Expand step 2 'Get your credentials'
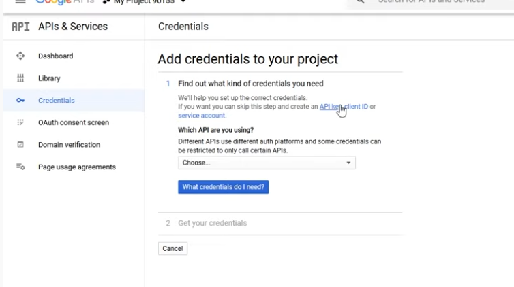The height and width of the screenshot is (287, 514). [212, 223]
